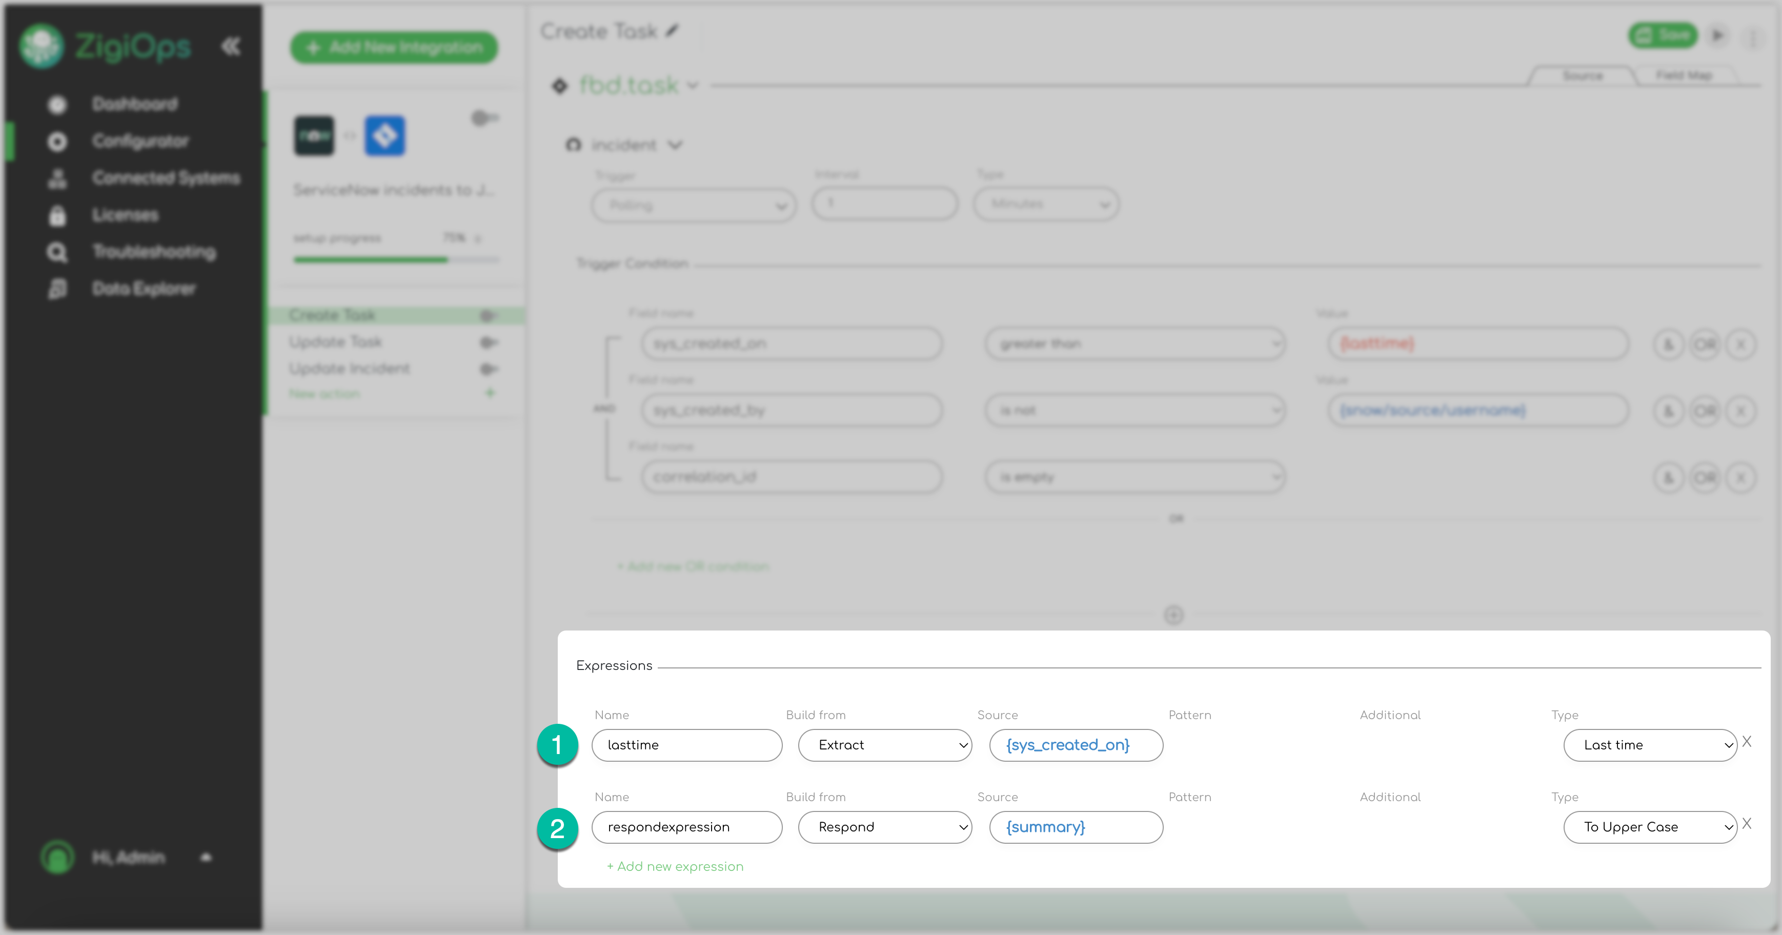The image size is (1782, 935).
Task: Open Troubleshooting magnifier icon
Action: 57,252
